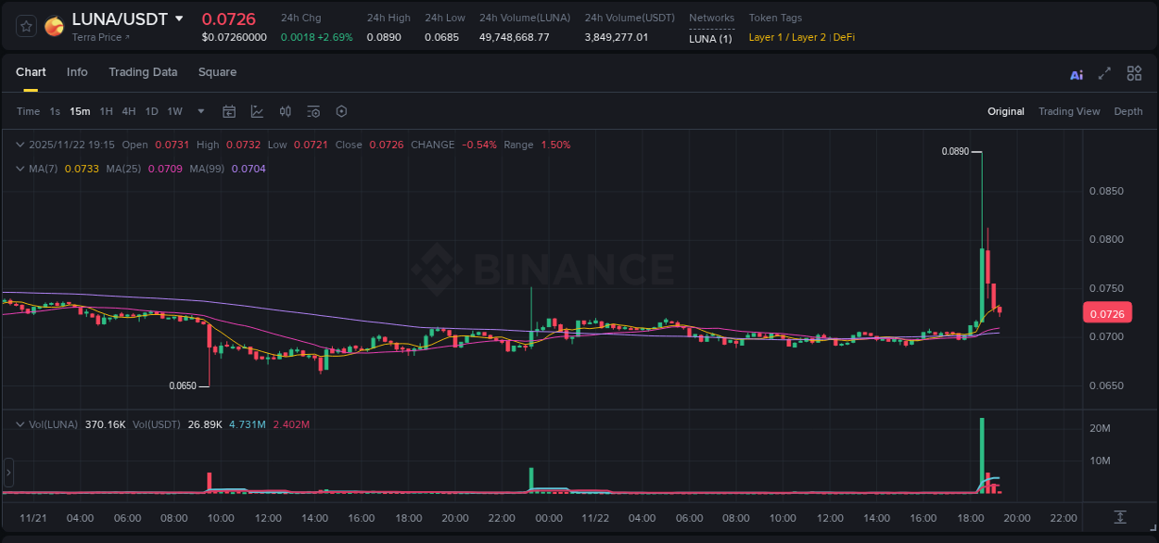Open the chart settings hexagon icon

[341, 111]
